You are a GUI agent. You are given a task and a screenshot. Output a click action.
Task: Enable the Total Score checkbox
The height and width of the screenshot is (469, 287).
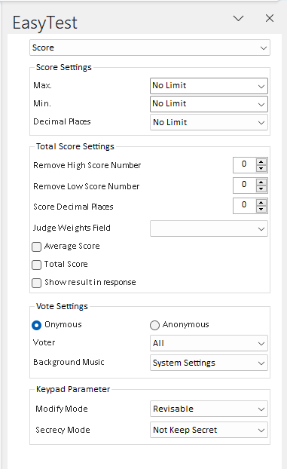[36, 265]
